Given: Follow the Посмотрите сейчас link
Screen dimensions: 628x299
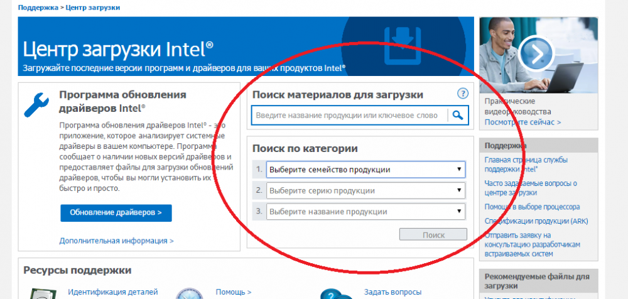Looking at the screenshot, I should (522, 122).
